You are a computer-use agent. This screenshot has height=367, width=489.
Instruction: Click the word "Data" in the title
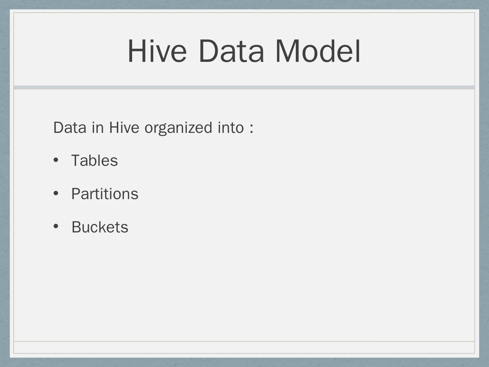(x=231, y=51)
